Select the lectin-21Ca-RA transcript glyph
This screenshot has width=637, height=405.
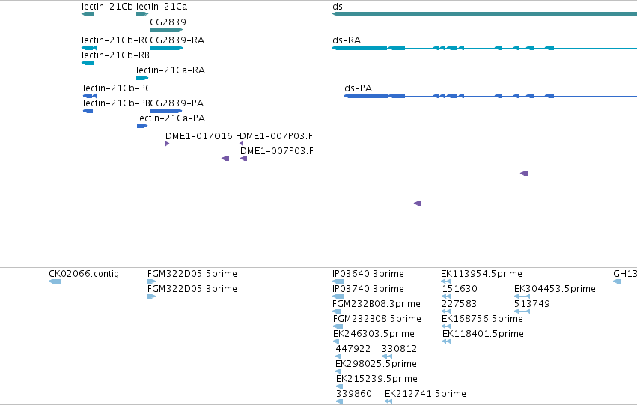point(142,78)
